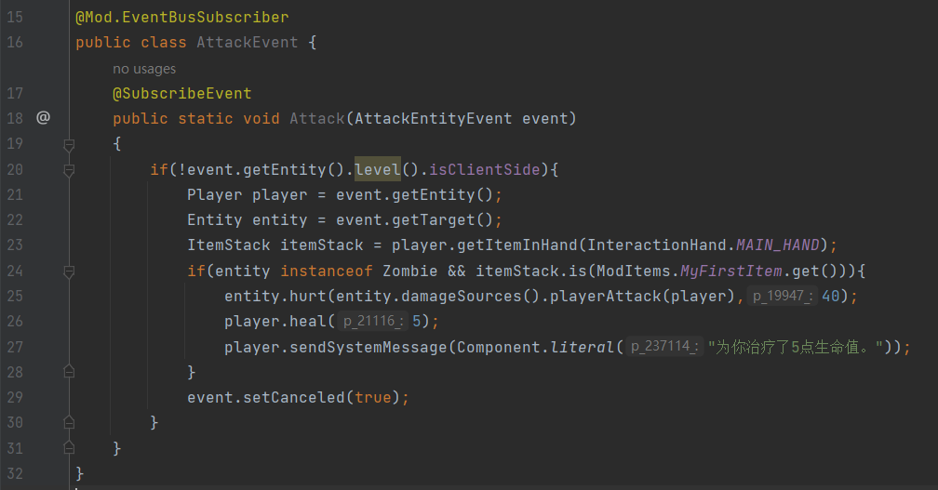Click the instanceof keyword
Screen dimensions: 938x490
point(327,271)
